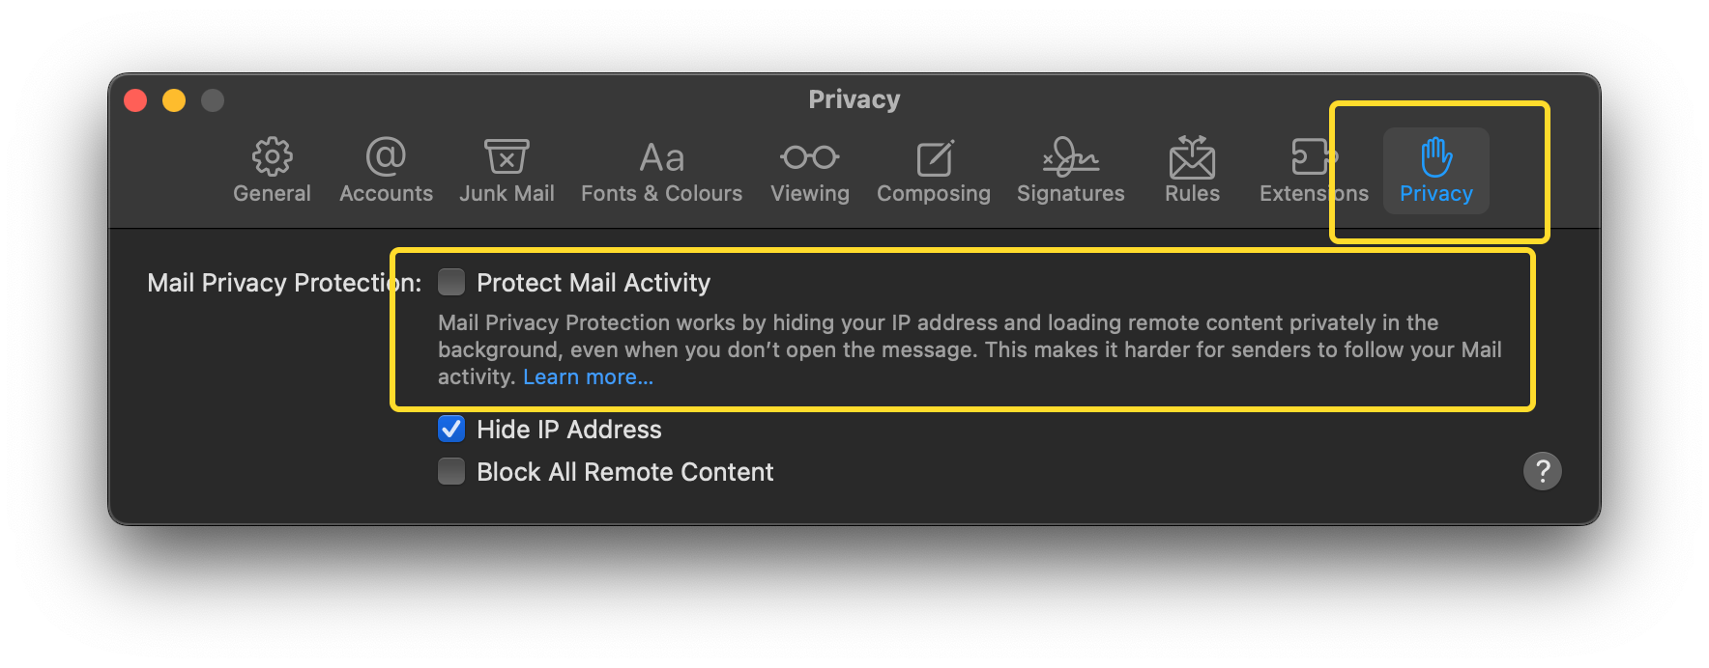The height and width of the screenshot is (668, 1709).
Task: Open Fonts & Colours Aa icon
Action: point(662,157)
